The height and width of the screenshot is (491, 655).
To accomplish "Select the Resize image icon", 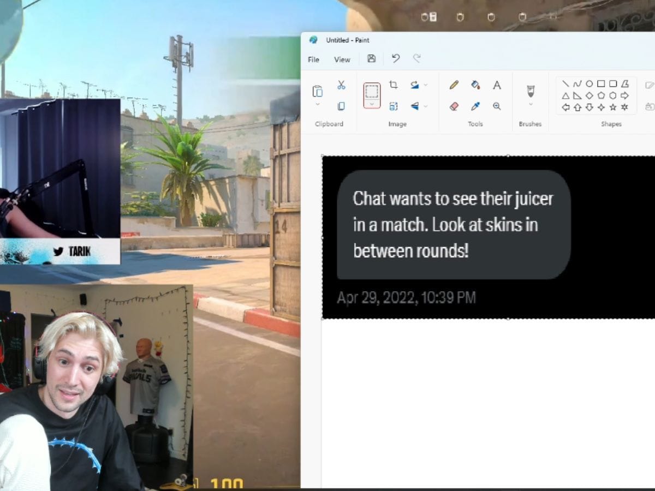I will 395,107.
